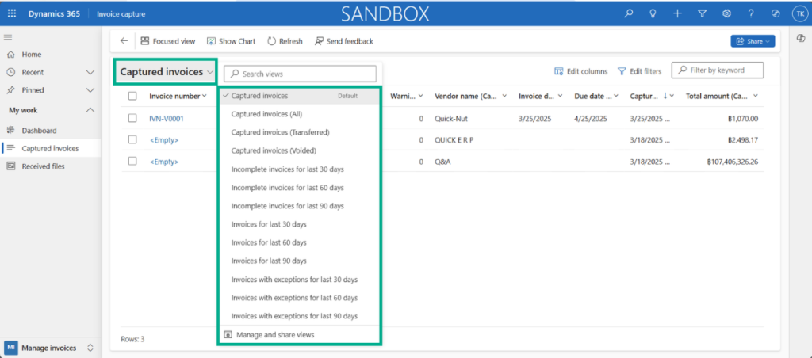This screenshot has height=358, width=812.
Task: Collapse the My work group
Action: [90, 110]
